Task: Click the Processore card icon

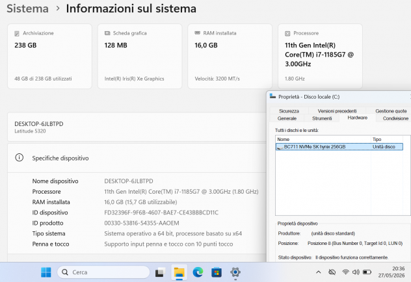Action: (x=287, y=34)
